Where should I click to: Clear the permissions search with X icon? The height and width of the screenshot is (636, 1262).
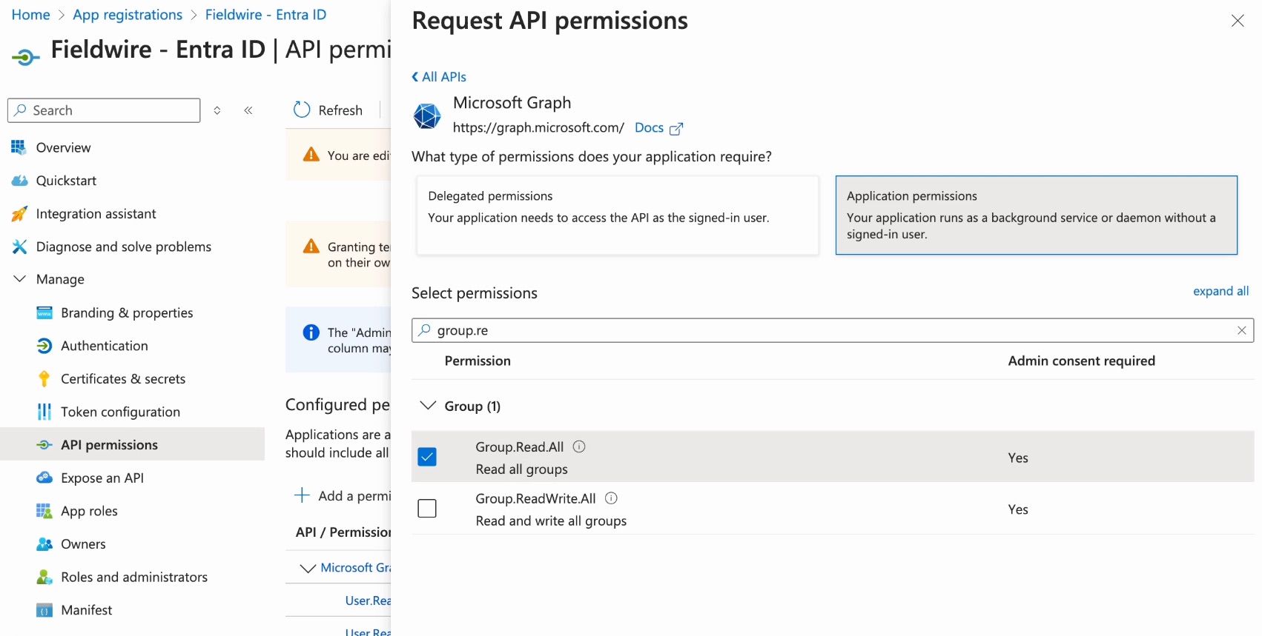point(1242,330)
